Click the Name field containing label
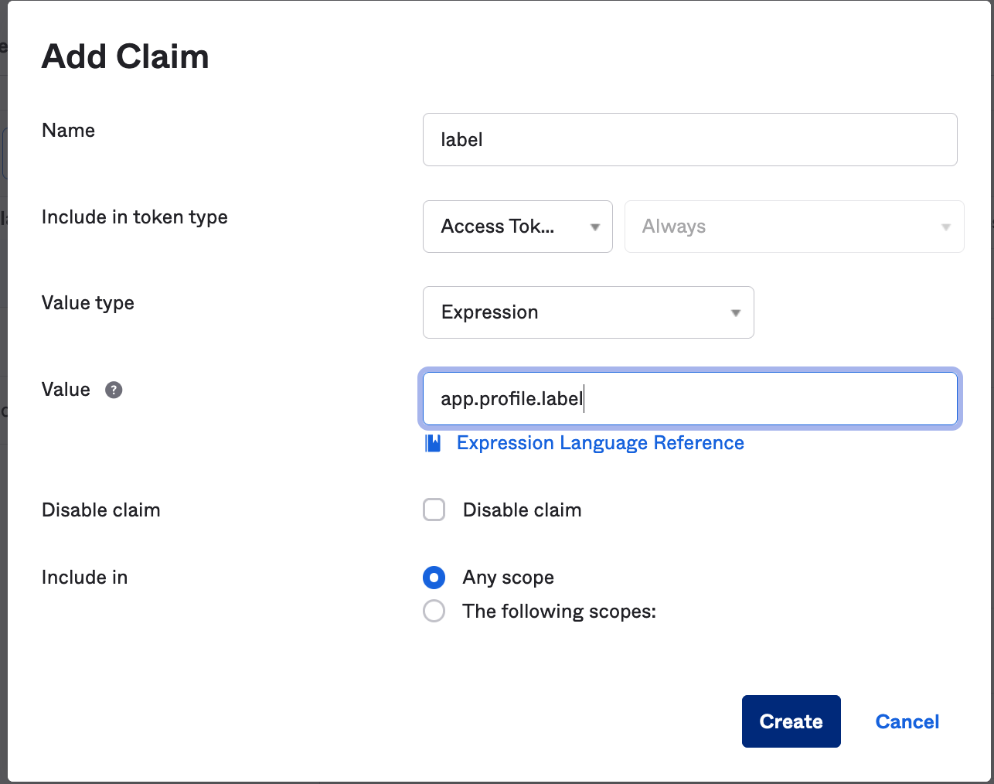Viewport: 994px width, 784px height. 689,139
